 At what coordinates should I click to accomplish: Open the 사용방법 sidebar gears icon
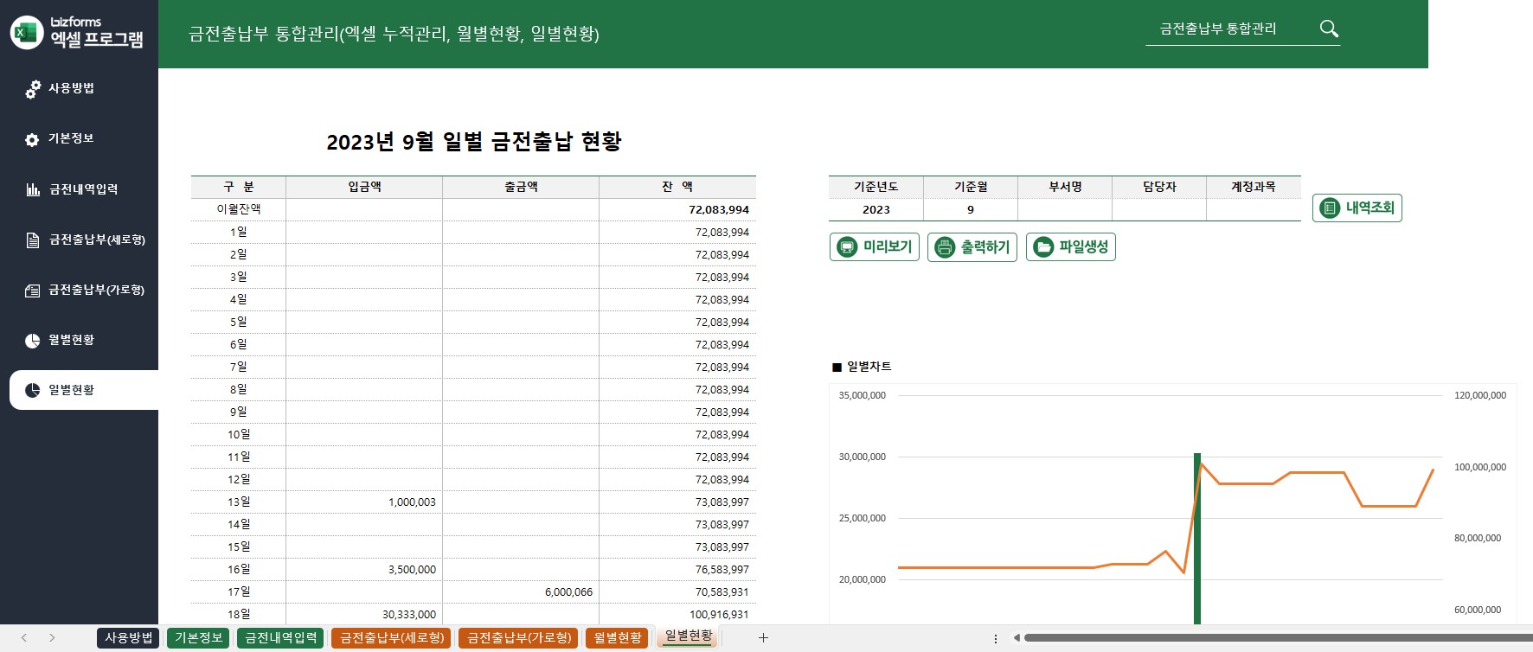[x=33, y=89]
